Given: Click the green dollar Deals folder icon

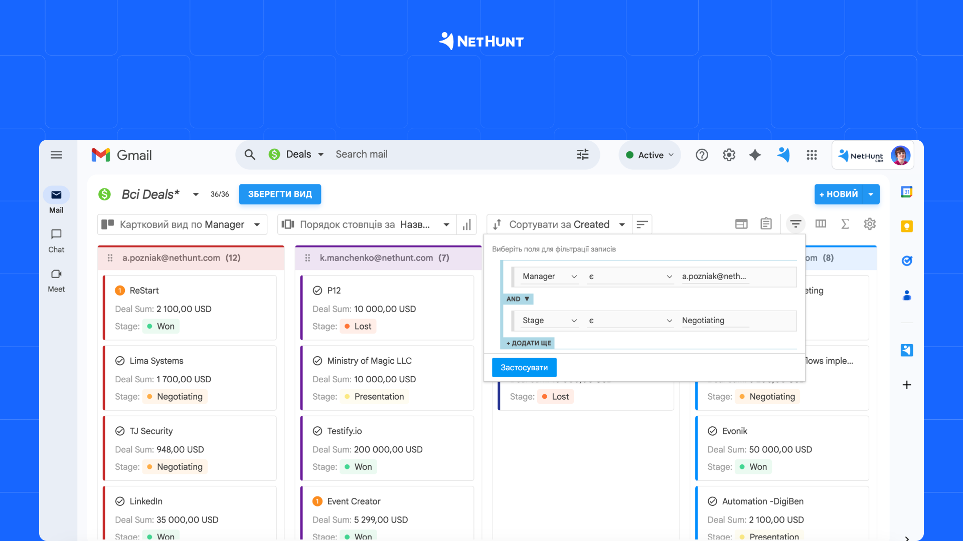Looking at the screenshot, I should coord(104,194).
